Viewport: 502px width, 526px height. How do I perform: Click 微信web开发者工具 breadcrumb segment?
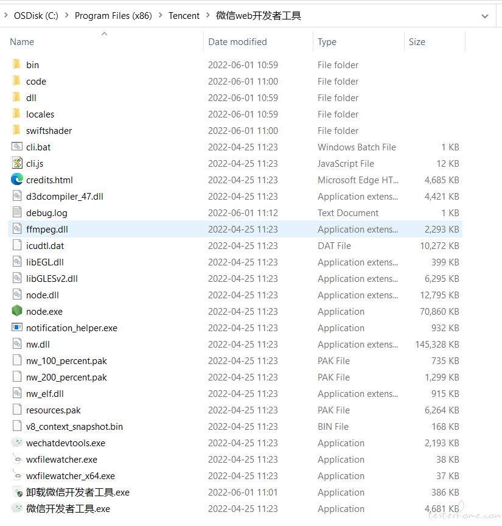[x=258, y=16]
